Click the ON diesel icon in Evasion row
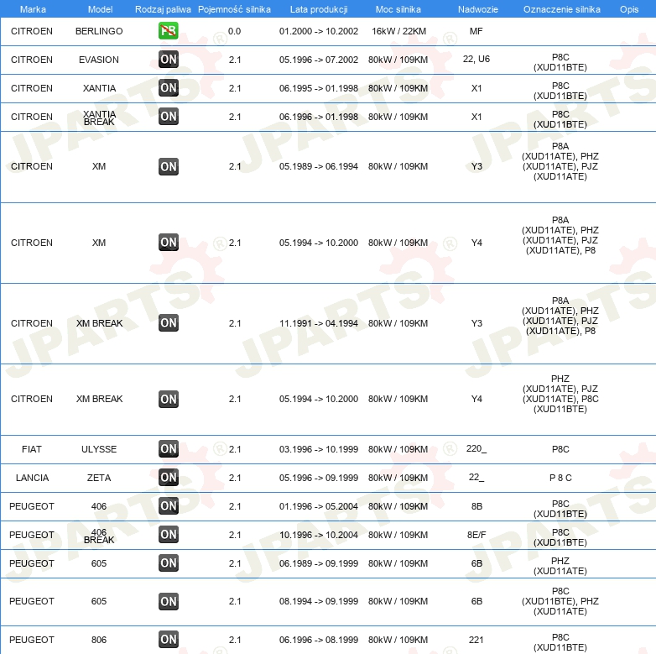Viewport: 656px width, 654px height. [169, 59]
